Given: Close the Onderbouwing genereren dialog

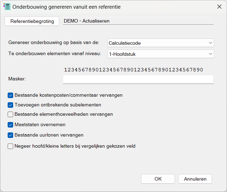Looking at the screenshot, I should (x=219, y=7).
